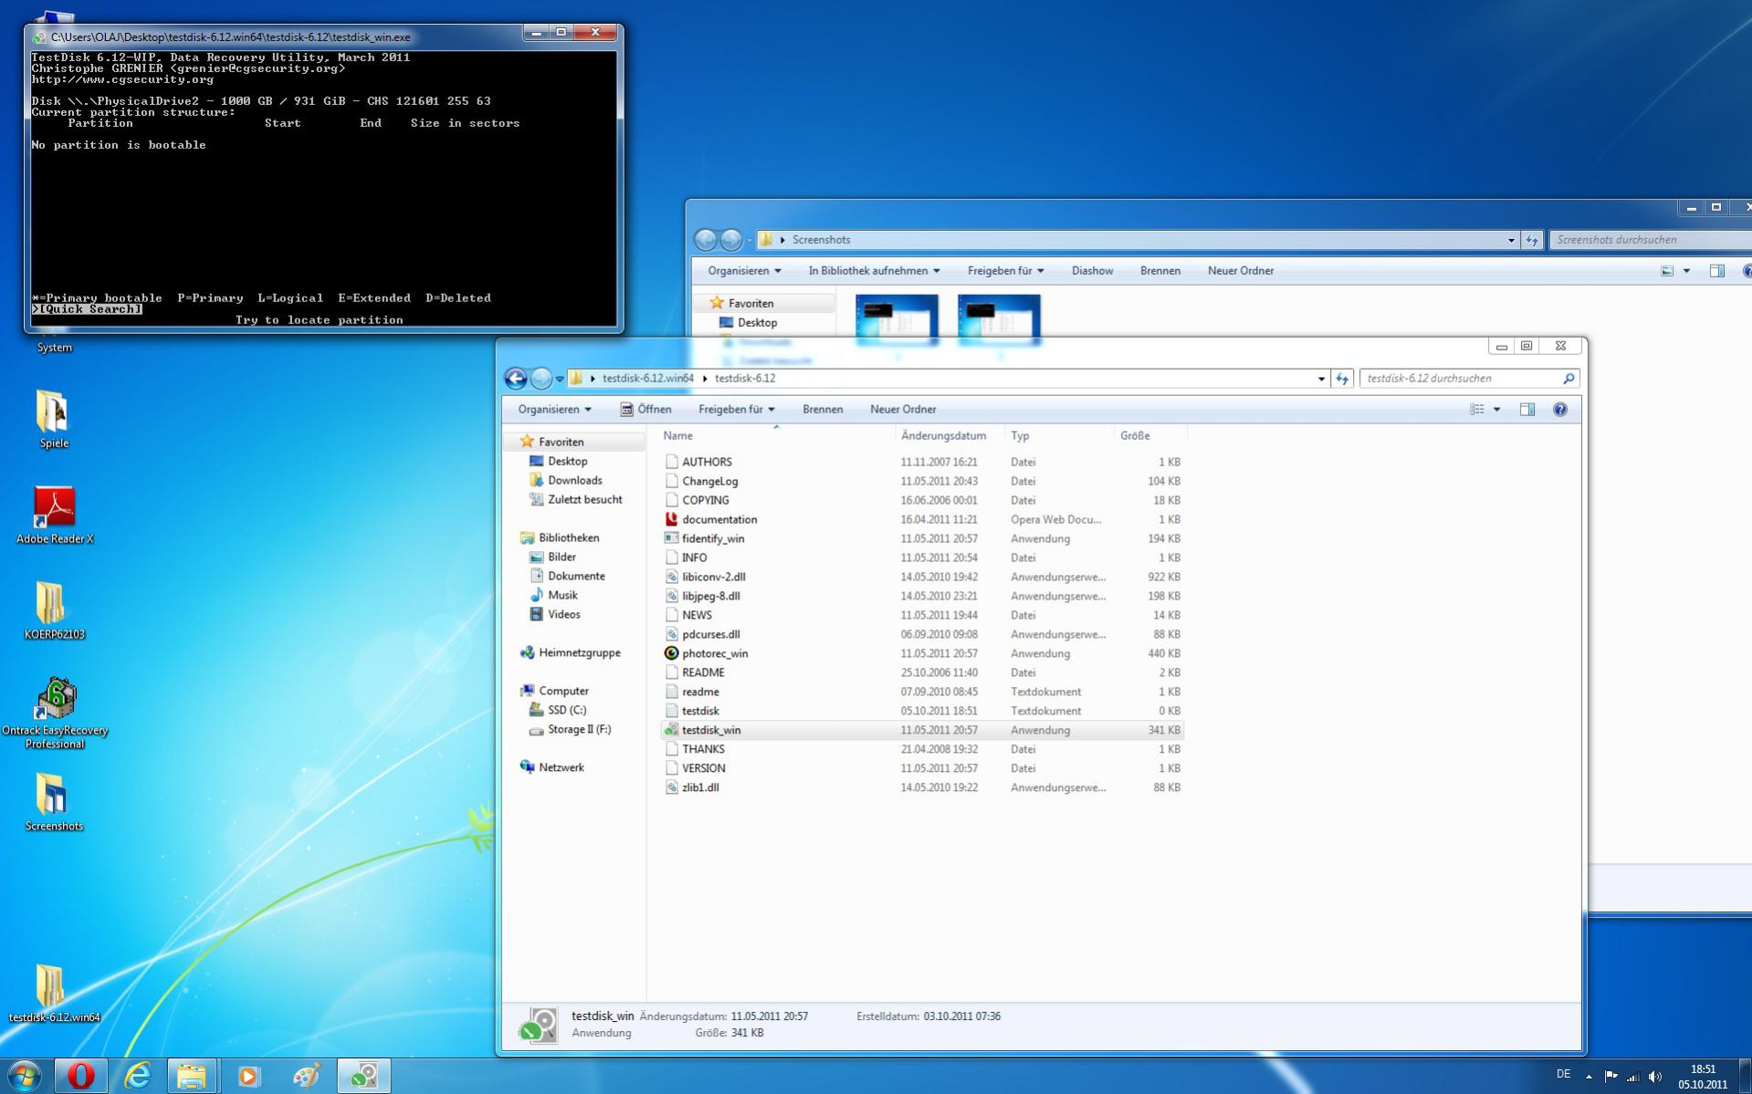Open the Organisieren menu in testdisk-6.12 window
The image size is (1752, 1094).
[x=554, y=410]
